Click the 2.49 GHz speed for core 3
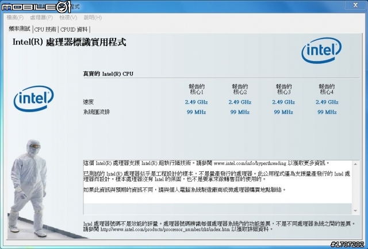 coord(283,102)
